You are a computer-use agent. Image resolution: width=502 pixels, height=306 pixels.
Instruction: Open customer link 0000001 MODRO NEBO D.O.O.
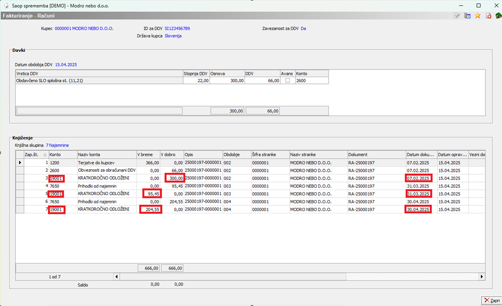click(x=84, y=28)
